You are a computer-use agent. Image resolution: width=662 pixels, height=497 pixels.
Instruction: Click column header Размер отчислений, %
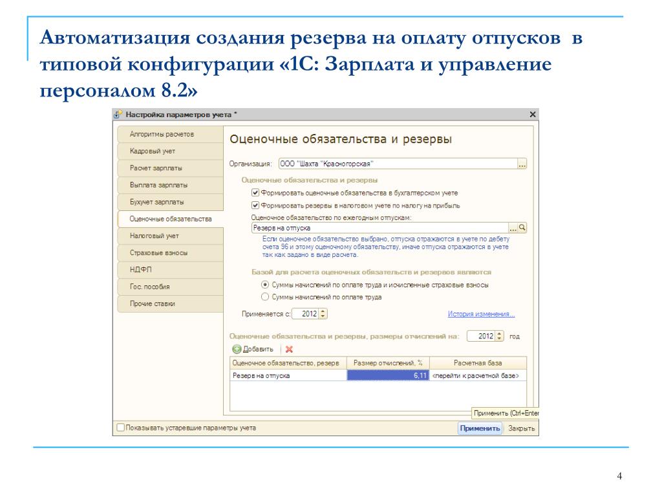(388, 363)
